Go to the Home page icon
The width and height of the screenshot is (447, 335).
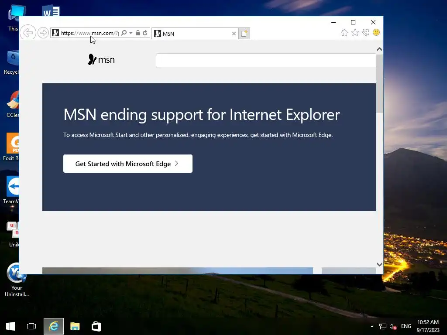[344, 32]
